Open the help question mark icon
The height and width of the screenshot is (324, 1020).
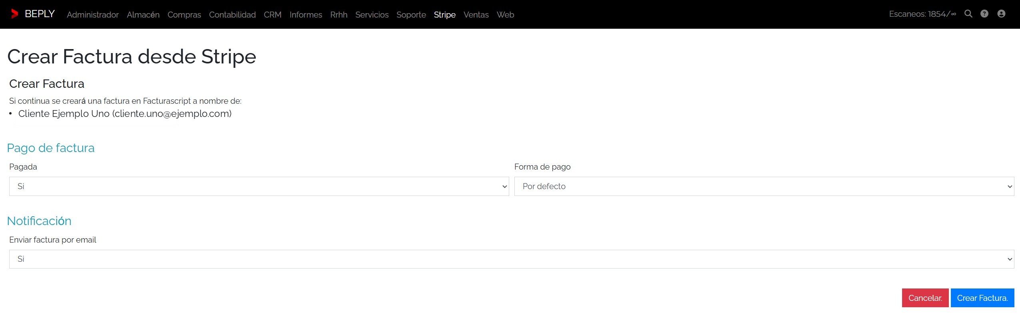984,14
